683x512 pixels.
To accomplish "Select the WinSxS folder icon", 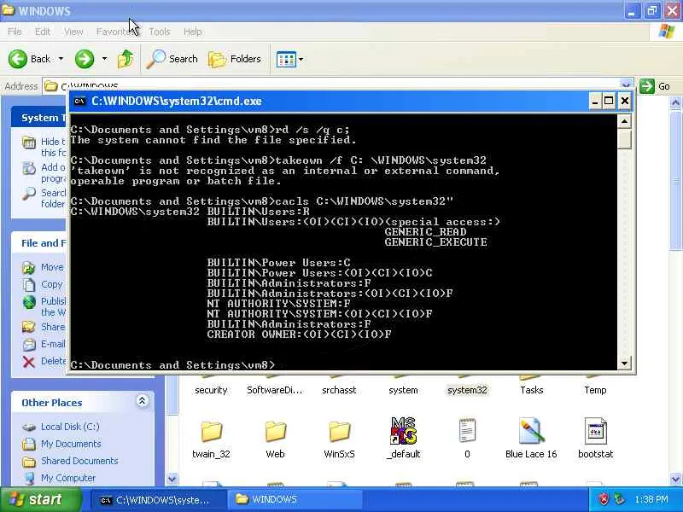I will tap(339, 431).
